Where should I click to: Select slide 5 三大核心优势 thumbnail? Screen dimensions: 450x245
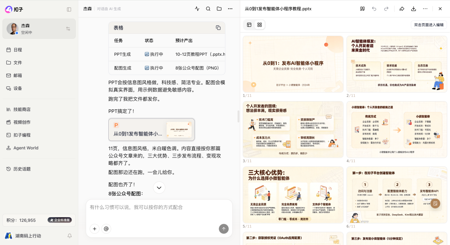[x=293, y=195]
